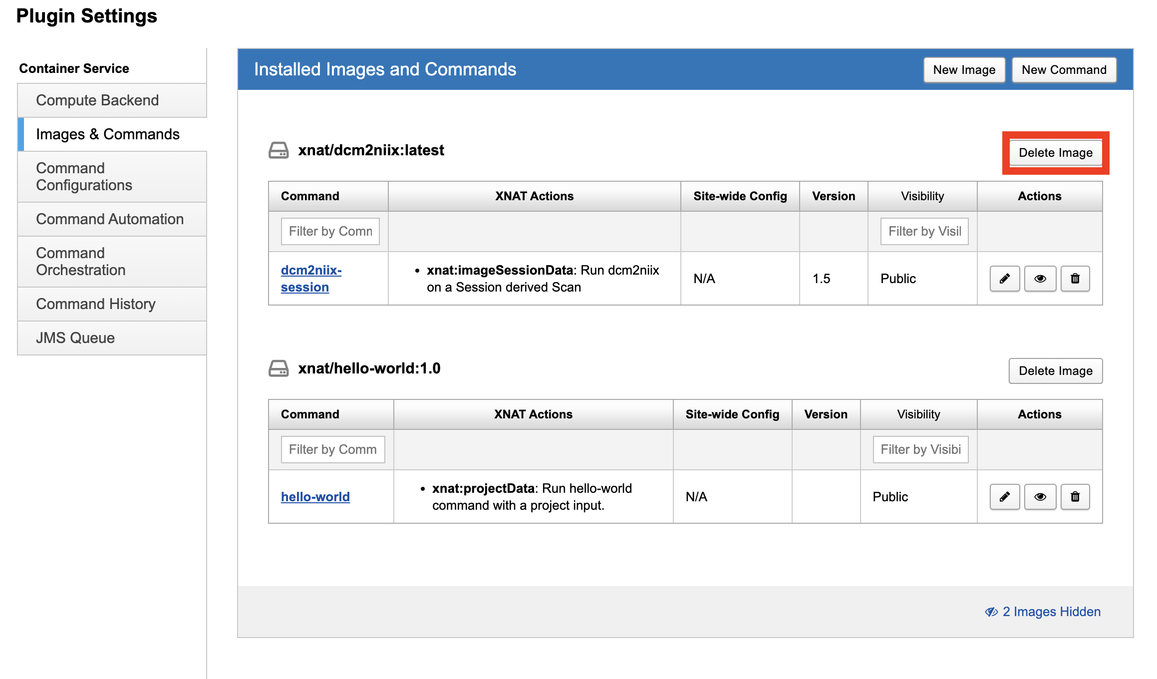This screenshot has width=1157, height=679.
Task: Edit the hello-world command with pencil icon
Action: coord(1004,497)
